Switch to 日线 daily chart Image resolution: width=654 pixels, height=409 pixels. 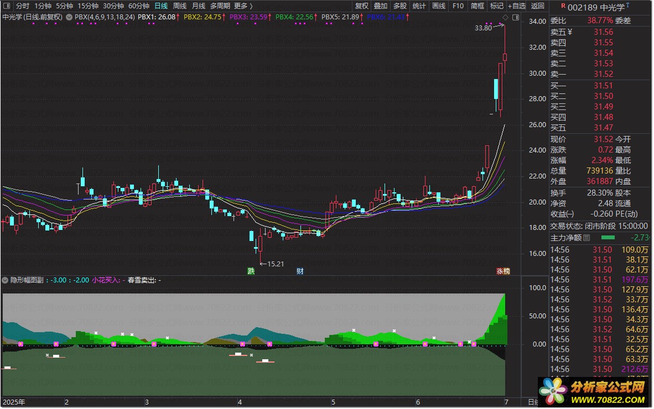(161, 6)
